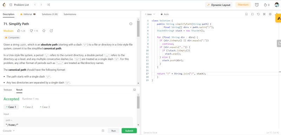Click the notes icon beside Run
The height and width of the screenshot is (135, 281).
[x=103, y=131]
